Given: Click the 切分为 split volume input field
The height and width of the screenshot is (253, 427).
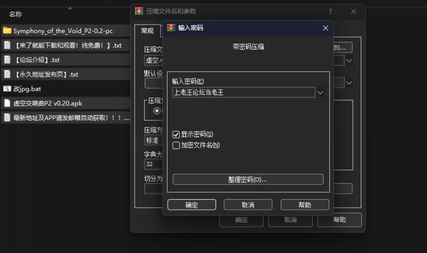Looking at the screenshot, I should 153,189.
